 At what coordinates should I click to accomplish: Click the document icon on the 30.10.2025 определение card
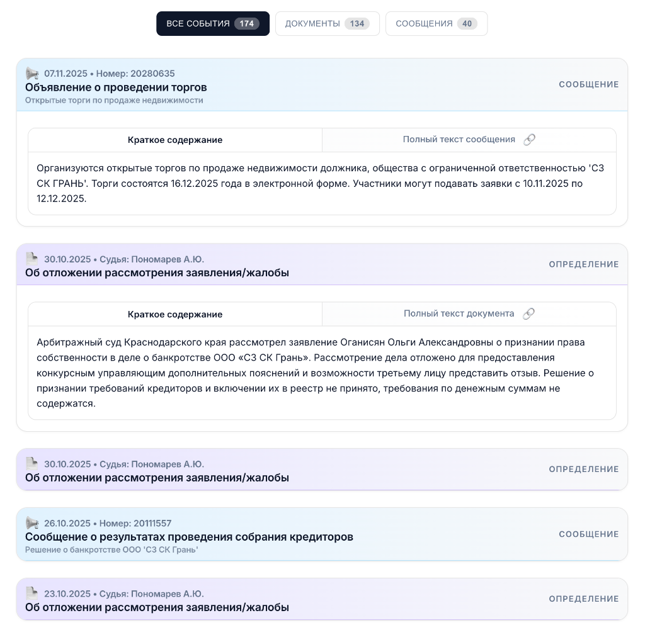click(x=32, y=258)
